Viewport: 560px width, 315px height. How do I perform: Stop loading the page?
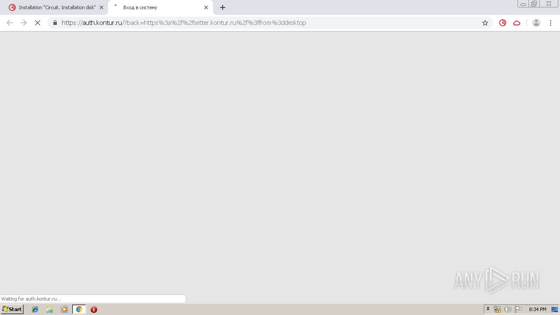pos(38,23)
